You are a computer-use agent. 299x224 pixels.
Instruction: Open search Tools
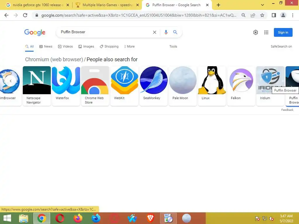coord(173,46)
